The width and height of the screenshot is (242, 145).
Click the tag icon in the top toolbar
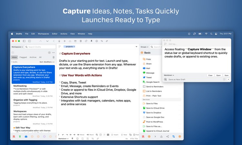86,41
